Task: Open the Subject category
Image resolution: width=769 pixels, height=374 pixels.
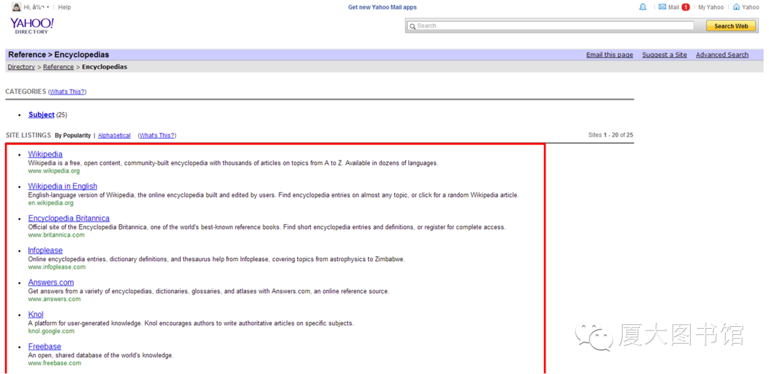Action: pyautogui.click(x=42, y=115)
